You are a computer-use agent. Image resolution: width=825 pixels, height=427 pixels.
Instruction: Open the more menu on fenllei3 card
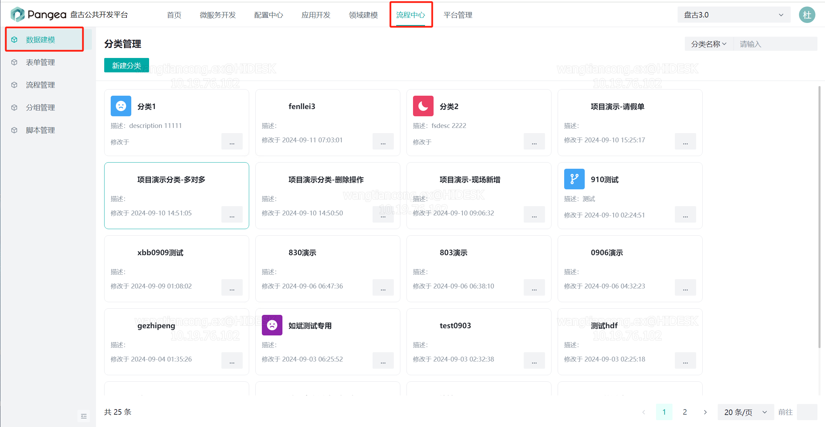pos(383,141)
